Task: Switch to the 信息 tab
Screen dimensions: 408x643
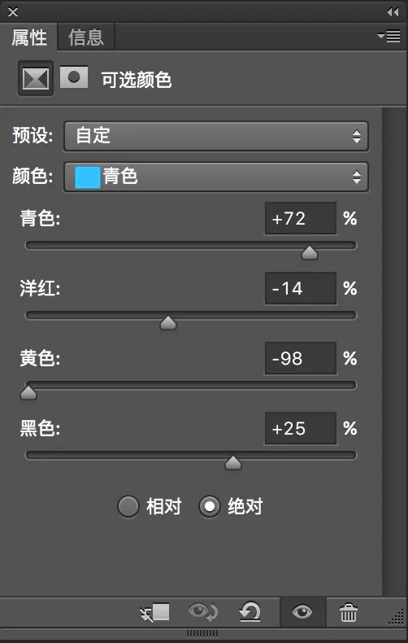Action: [85, 37]
